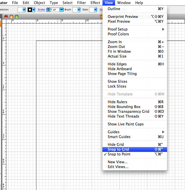
Task: Toggle Smart Guides
Action: pyautogui.click(x=135, y=137)
